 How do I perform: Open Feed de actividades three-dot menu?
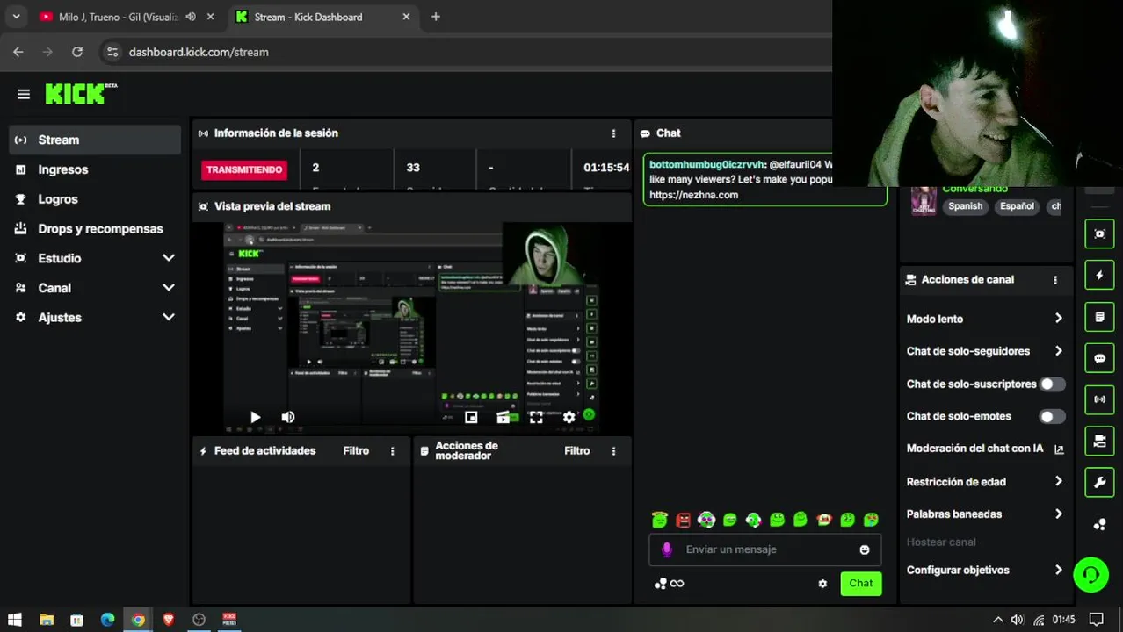pos(392,451)
